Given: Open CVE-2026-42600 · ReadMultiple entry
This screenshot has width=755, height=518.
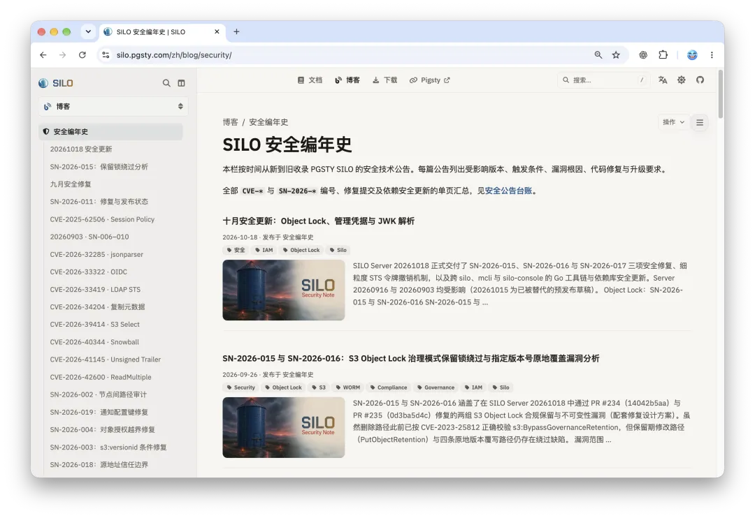Looking at the screenshot, I should [x=101, y=377].
